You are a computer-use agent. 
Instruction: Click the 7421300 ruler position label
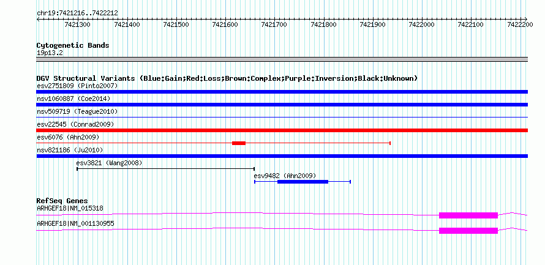[77, 24]
